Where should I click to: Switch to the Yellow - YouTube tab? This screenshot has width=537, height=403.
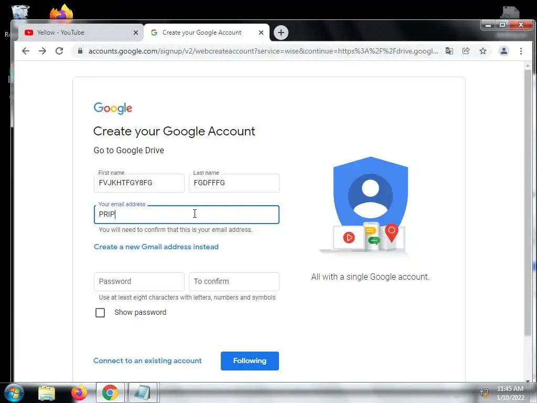click(80, 33)
